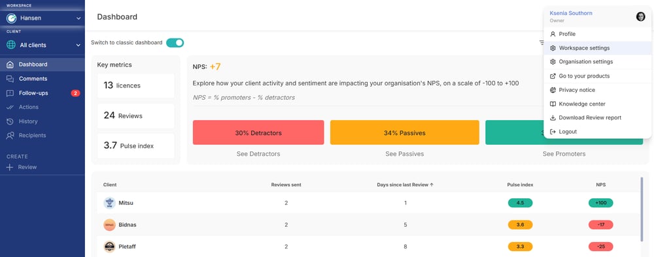Open Profile from the user menu
This screenshot has width=654, height=257.
point(597,34)
